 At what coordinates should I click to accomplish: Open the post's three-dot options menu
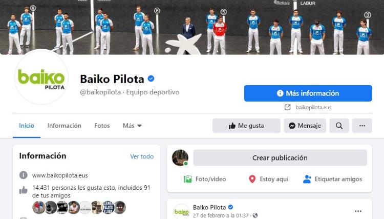358,211
